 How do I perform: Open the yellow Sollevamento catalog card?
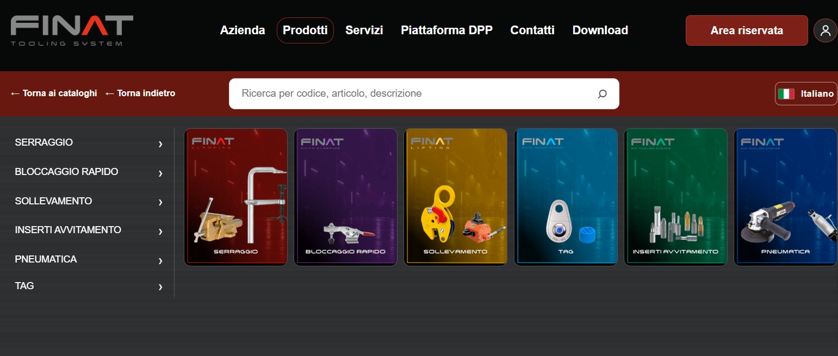point(455,197)
